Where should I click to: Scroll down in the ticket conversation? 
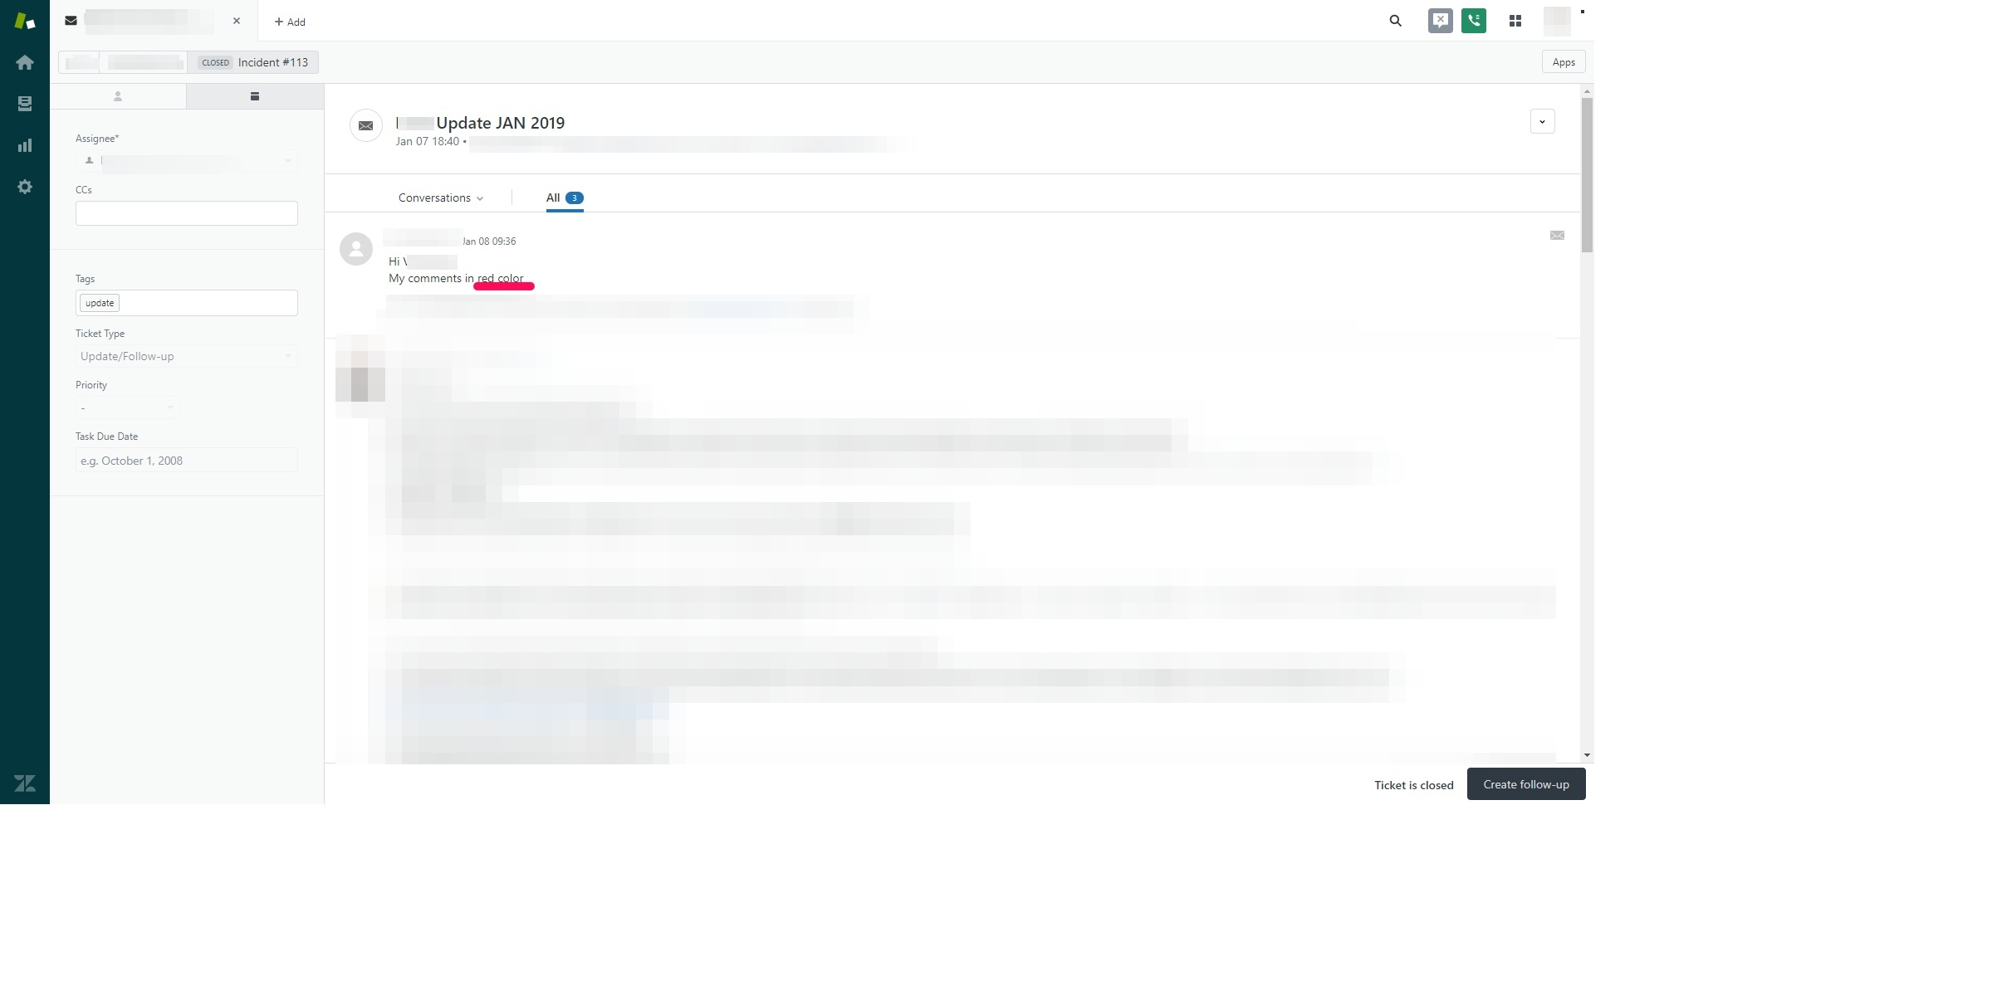(x=1586, y=754)
